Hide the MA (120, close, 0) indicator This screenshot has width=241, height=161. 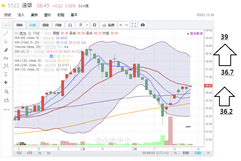47,61
